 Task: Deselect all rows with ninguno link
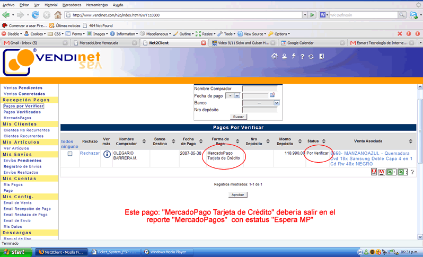69,146
